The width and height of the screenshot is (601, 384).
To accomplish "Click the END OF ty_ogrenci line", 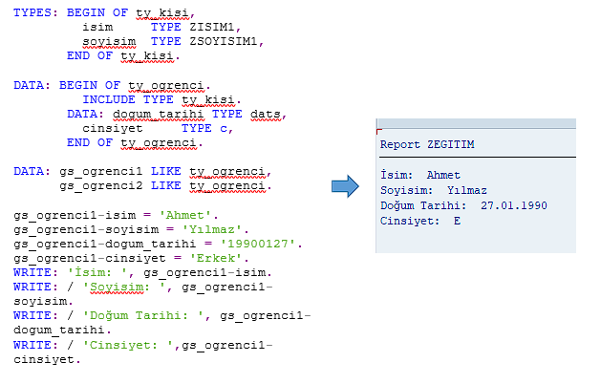I will pyautogui.click(x=134, y=142).
